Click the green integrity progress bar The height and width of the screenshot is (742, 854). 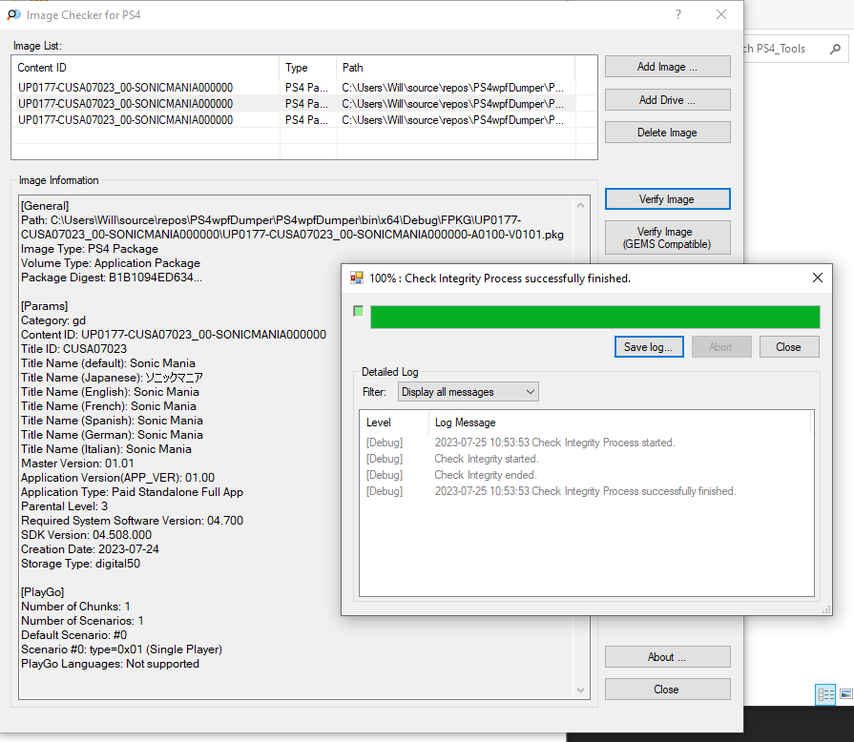point(594,318)
